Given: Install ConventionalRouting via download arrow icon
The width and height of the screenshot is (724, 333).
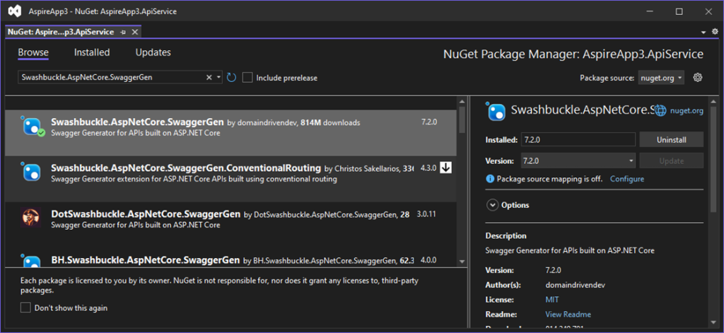Looking at the screenshot, I should tap(445, 168).
